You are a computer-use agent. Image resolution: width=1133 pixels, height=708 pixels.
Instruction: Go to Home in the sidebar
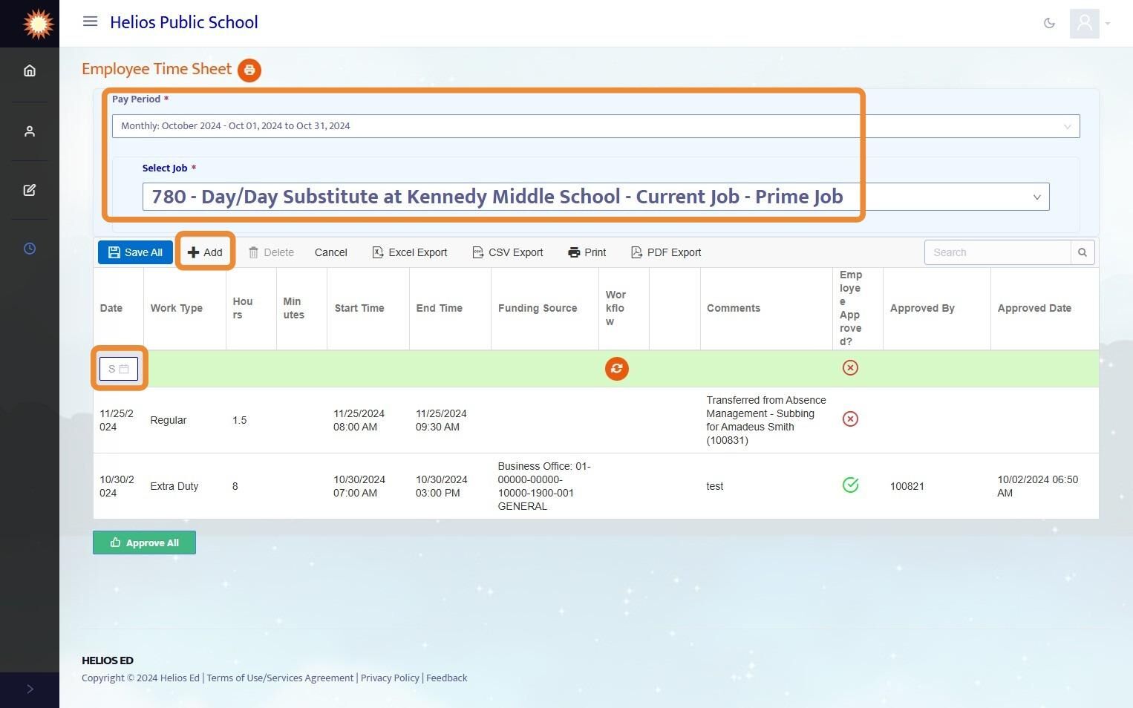[x=30, y=71]
